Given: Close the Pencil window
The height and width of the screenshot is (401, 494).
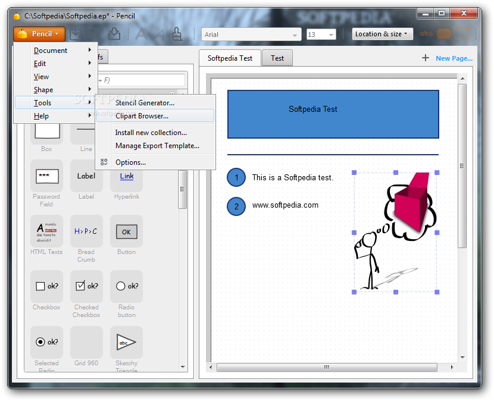Looking at the screenshot, I should coord(464,13).
